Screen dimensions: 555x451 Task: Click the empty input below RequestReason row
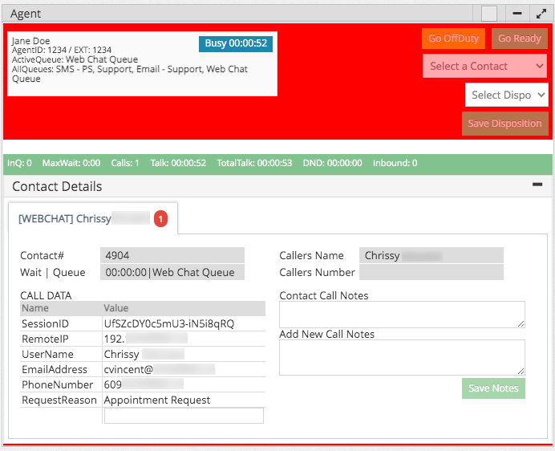pos(184,416)
